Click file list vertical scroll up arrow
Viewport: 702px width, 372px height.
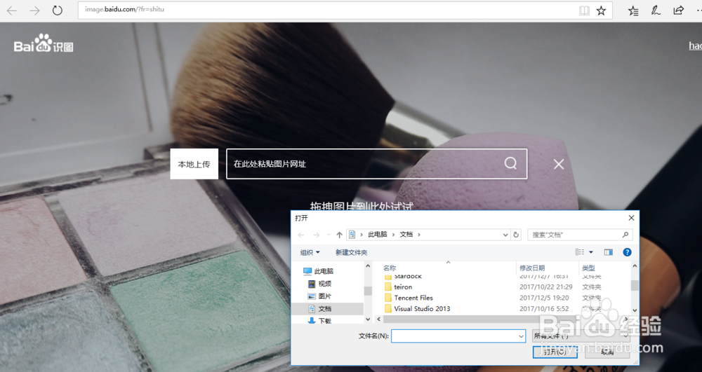tap(635, 266)
